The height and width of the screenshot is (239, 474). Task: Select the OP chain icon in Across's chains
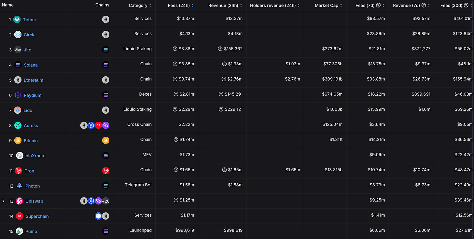coord(98,125)
